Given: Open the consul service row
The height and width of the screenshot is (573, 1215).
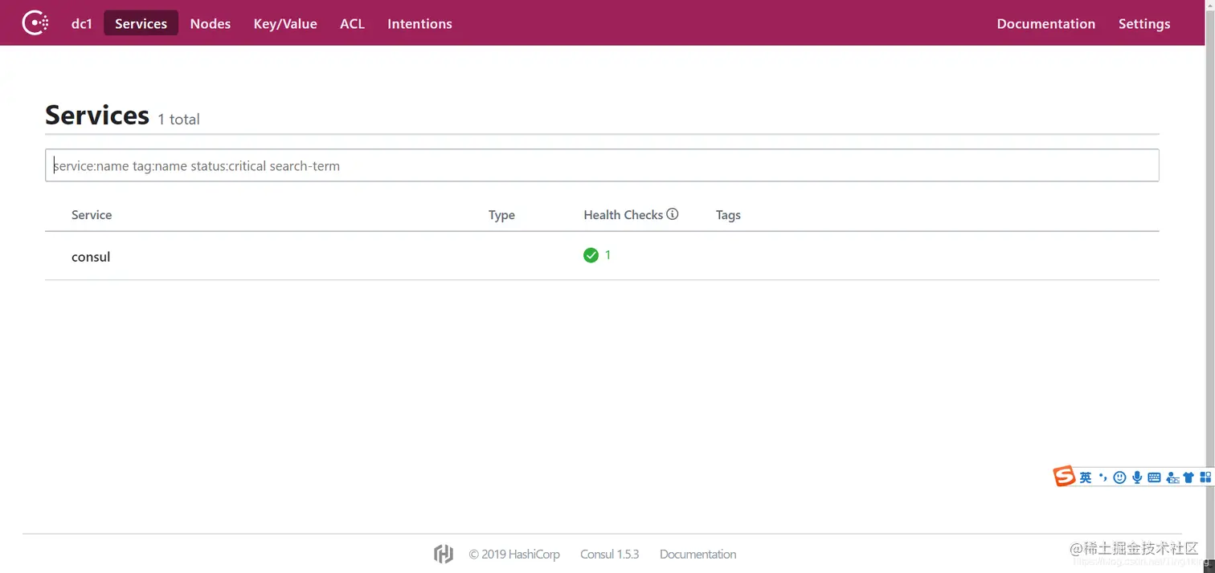Looking at the screenshot, I should [x=602, y=256].
